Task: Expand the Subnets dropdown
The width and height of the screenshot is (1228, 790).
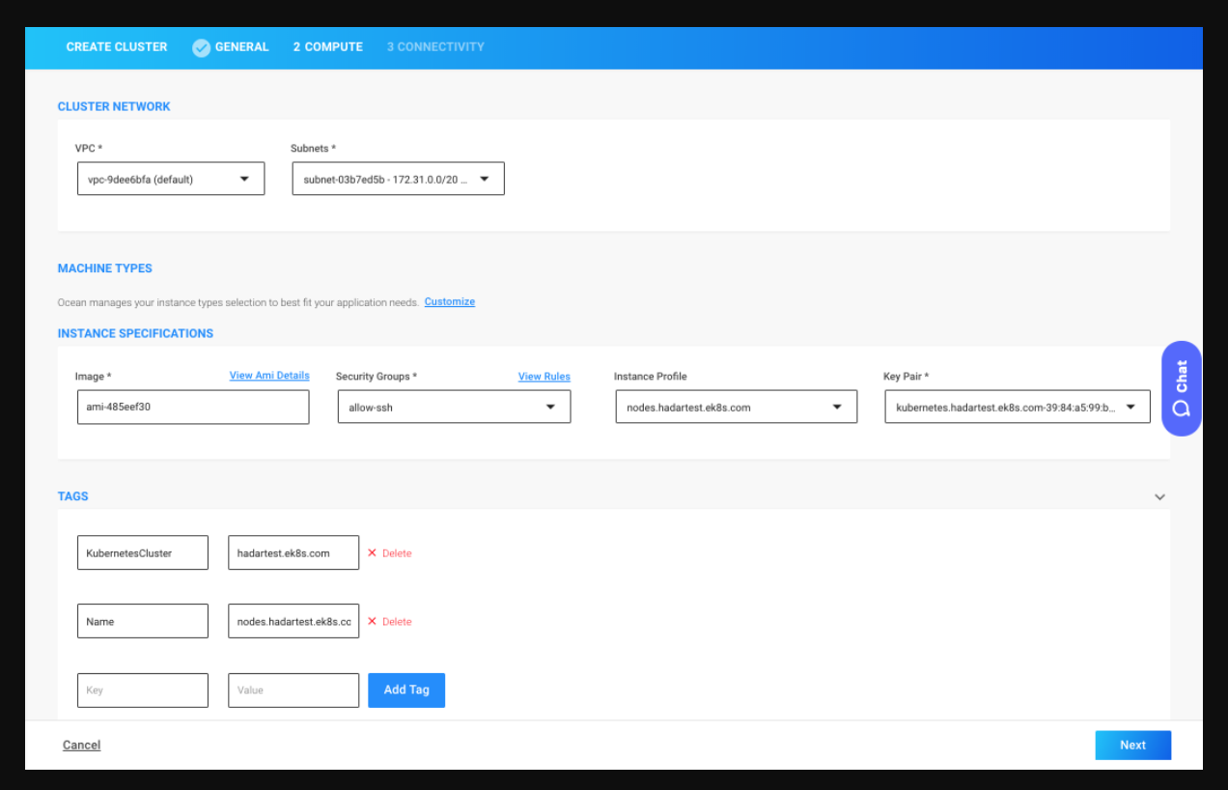Action: point(398,179)
